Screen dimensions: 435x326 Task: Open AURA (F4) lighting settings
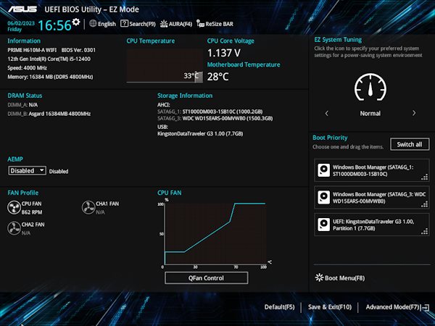click(177, 24)
